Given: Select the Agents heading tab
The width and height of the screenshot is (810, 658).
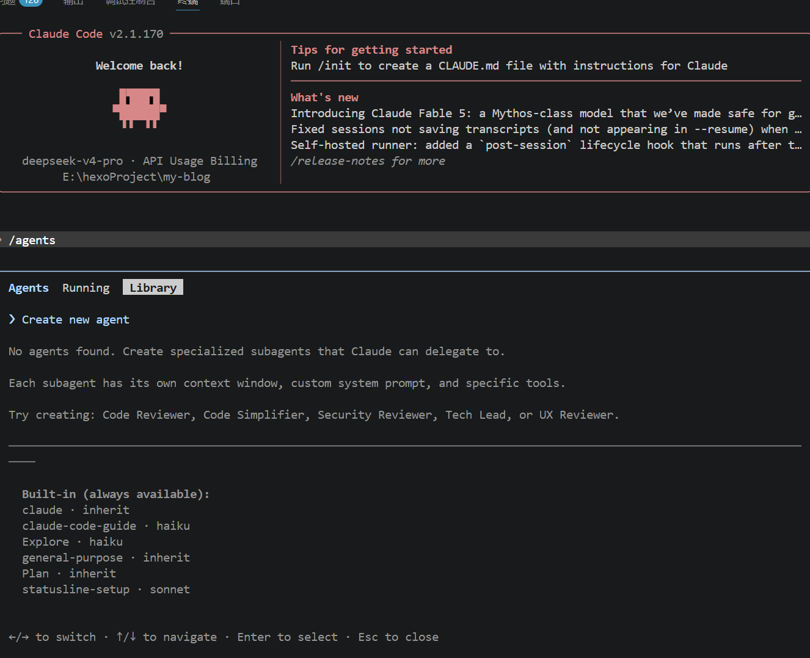Looking at the screenshot, I should pos(29,287).
